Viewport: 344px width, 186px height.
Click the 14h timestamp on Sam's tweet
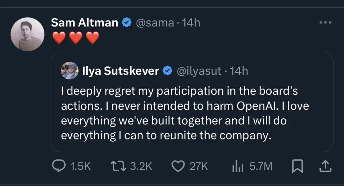pyautogui.click(x=191, y=23)
